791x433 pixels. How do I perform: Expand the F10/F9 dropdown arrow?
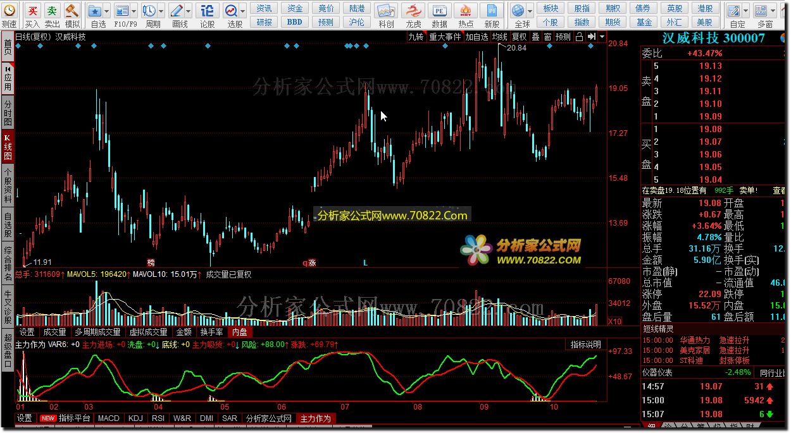click(x=134, y=11)
